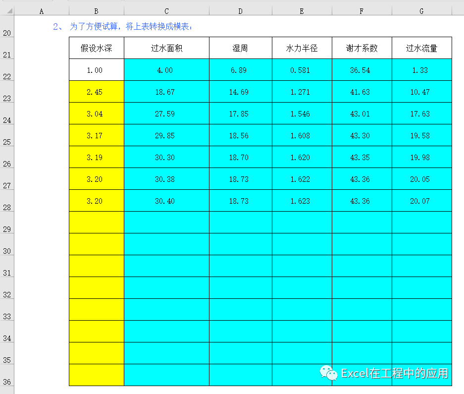Select water depth cell in row 27
Screen dimensions: 464x394
click(97, 179)
